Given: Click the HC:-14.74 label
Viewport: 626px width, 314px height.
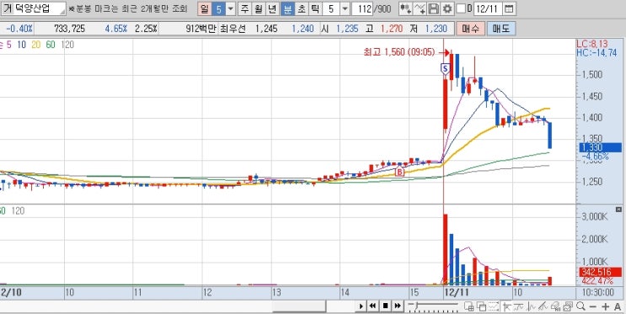Looking at the screenshot, I should pyautogui.click(x=597, y=53).
